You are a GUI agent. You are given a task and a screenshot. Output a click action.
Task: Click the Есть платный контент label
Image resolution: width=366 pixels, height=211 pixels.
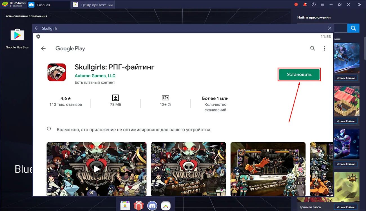tap(95, 82)
